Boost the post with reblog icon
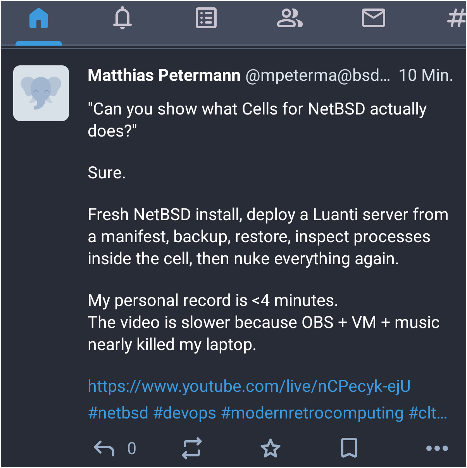 pos(192,448)
